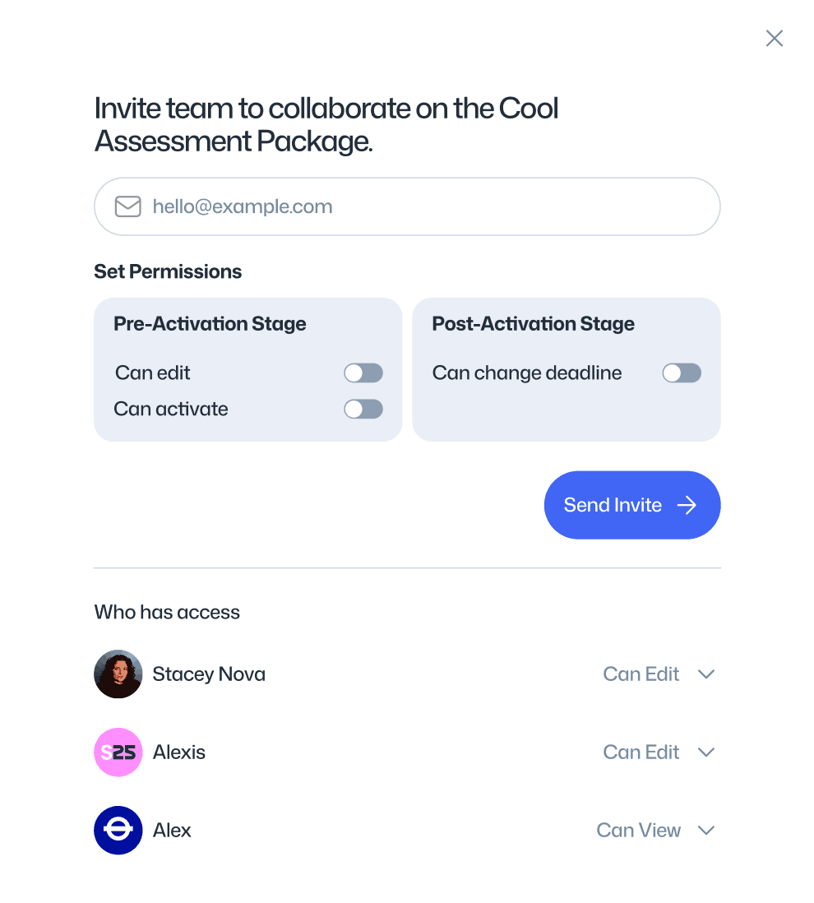
Task: Expand Stacey Nova's permission chevron
Action: (x=705, y=674)
